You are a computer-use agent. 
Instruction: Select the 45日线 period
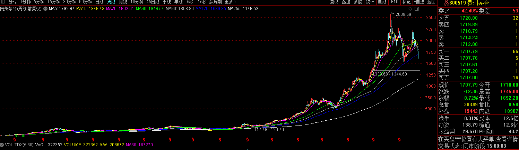153,2
